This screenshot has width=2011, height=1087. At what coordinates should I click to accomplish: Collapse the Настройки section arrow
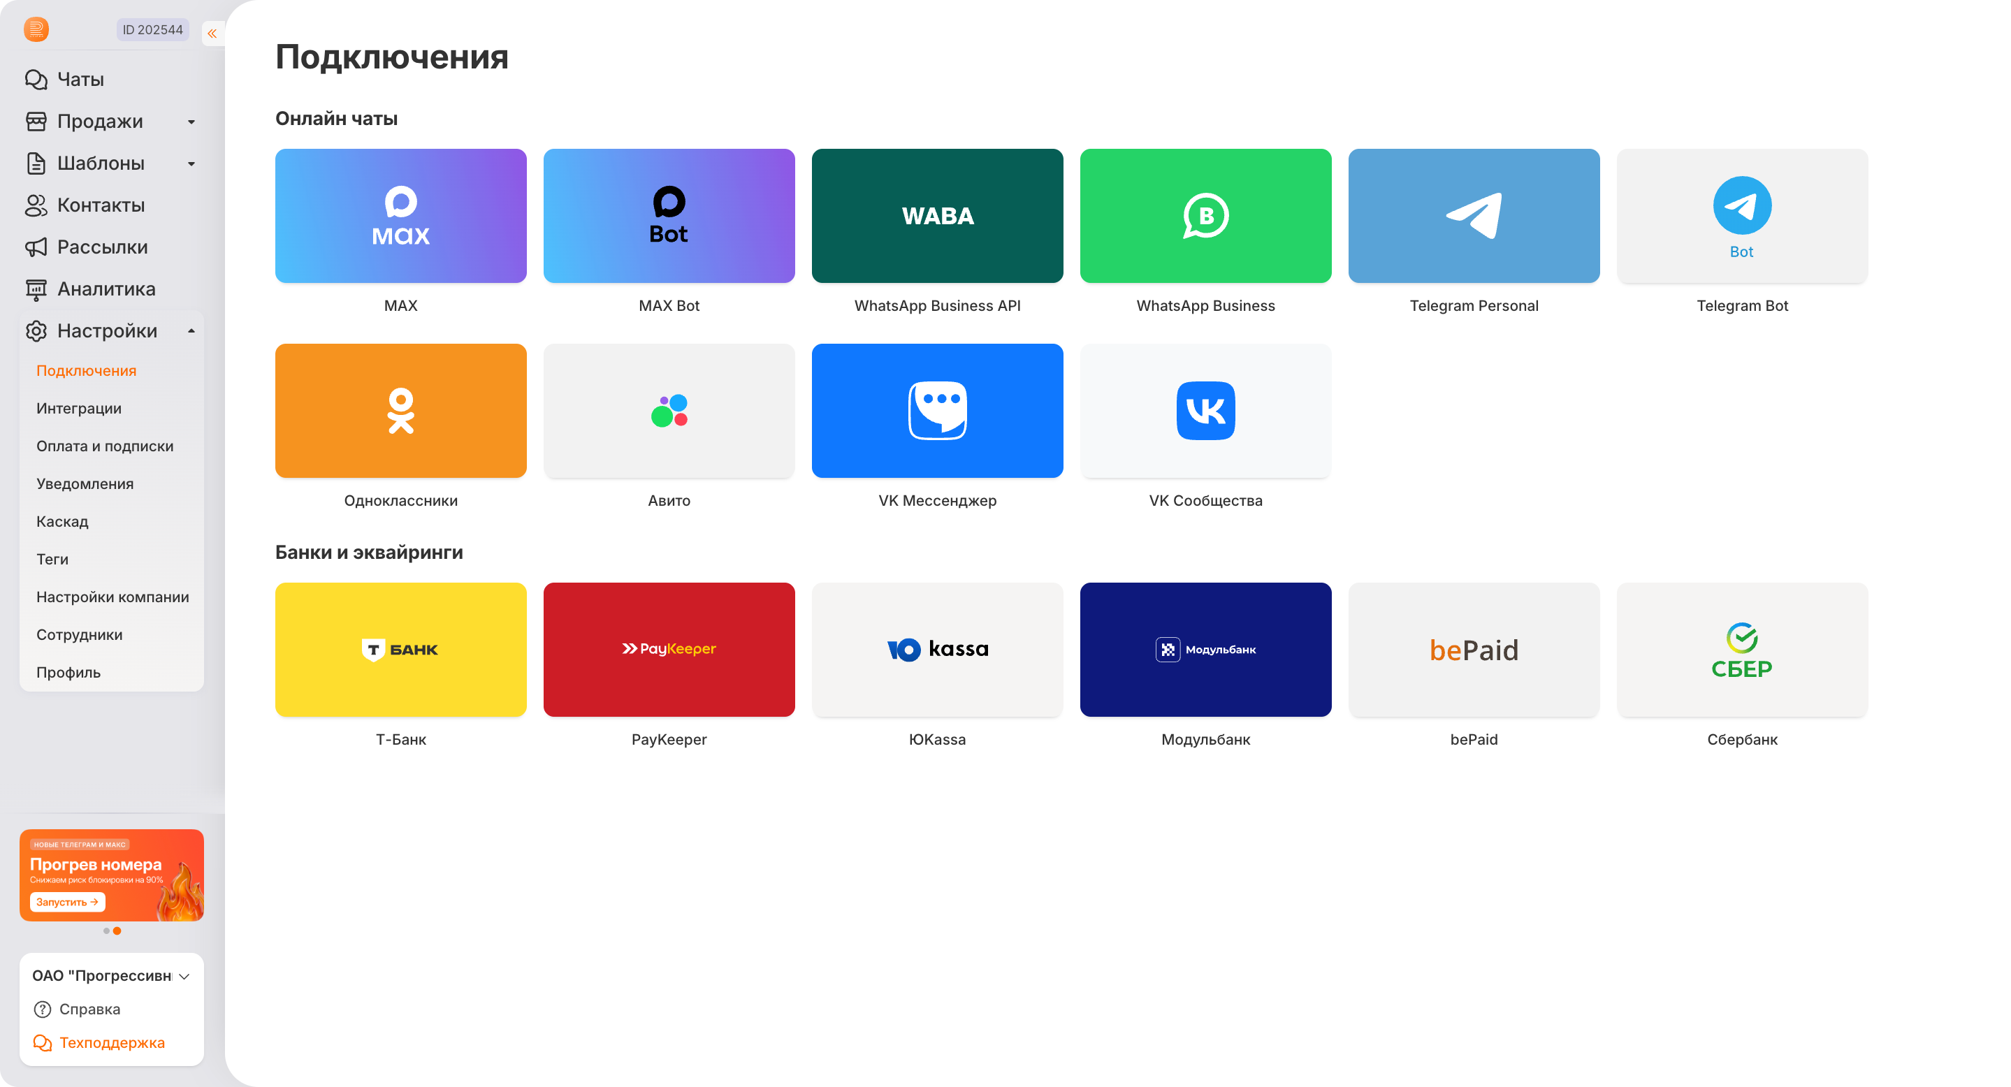pos(191,331)
